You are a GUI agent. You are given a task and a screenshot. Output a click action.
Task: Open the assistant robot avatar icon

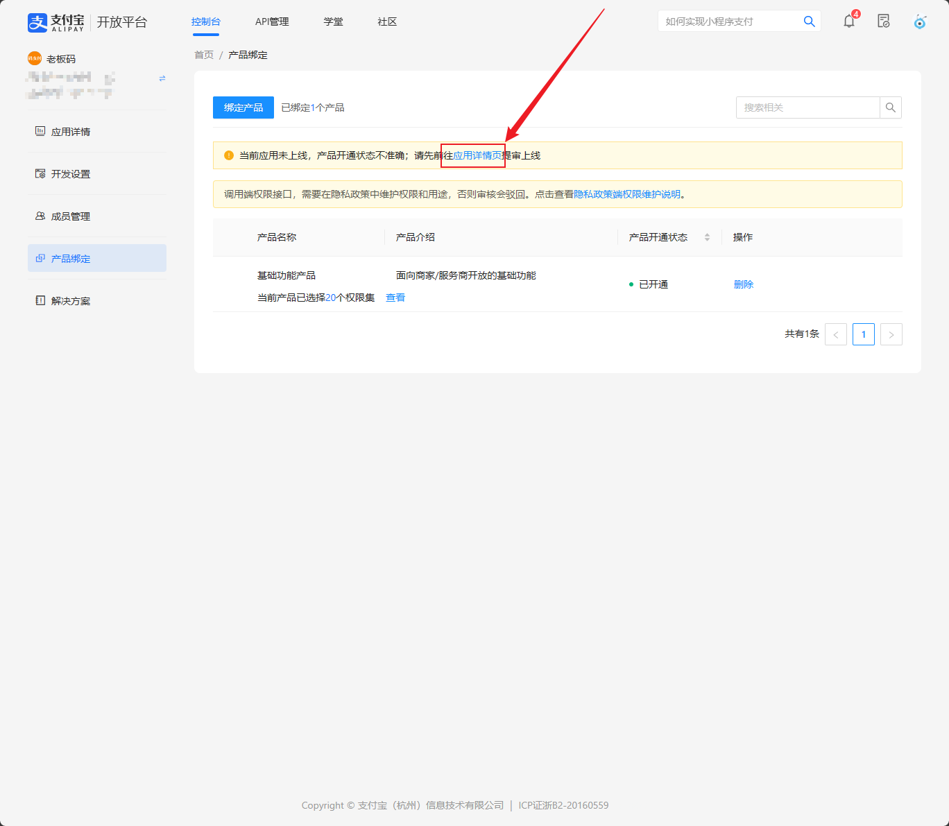point(920,21)
